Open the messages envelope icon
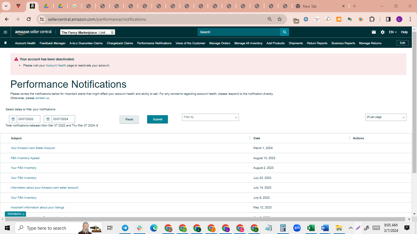This screenshot has width=417, height=234. pos(374,32)
